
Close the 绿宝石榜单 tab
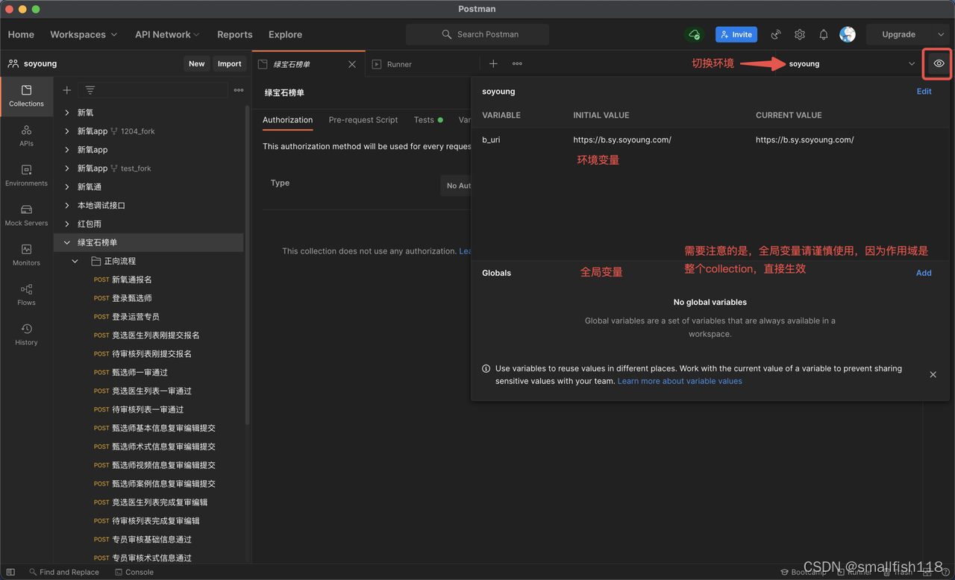tap(352, 64)
